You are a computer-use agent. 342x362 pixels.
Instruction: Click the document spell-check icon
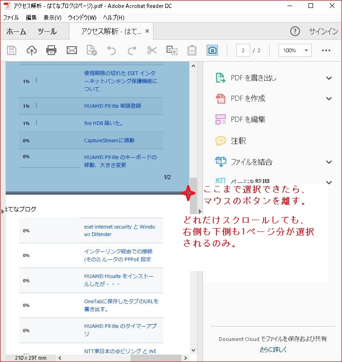click(91, 50)
